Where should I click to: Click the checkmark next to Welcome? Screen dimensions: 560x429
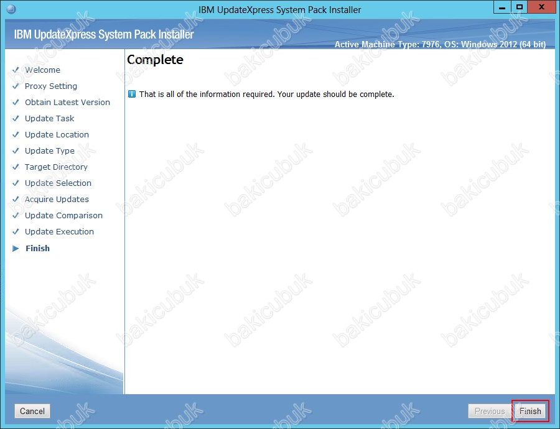(16, 70)
